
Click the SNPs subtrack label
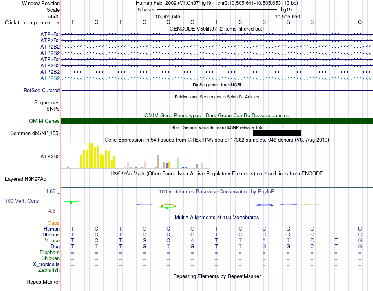pyautogui.click(x=53, y=109)
